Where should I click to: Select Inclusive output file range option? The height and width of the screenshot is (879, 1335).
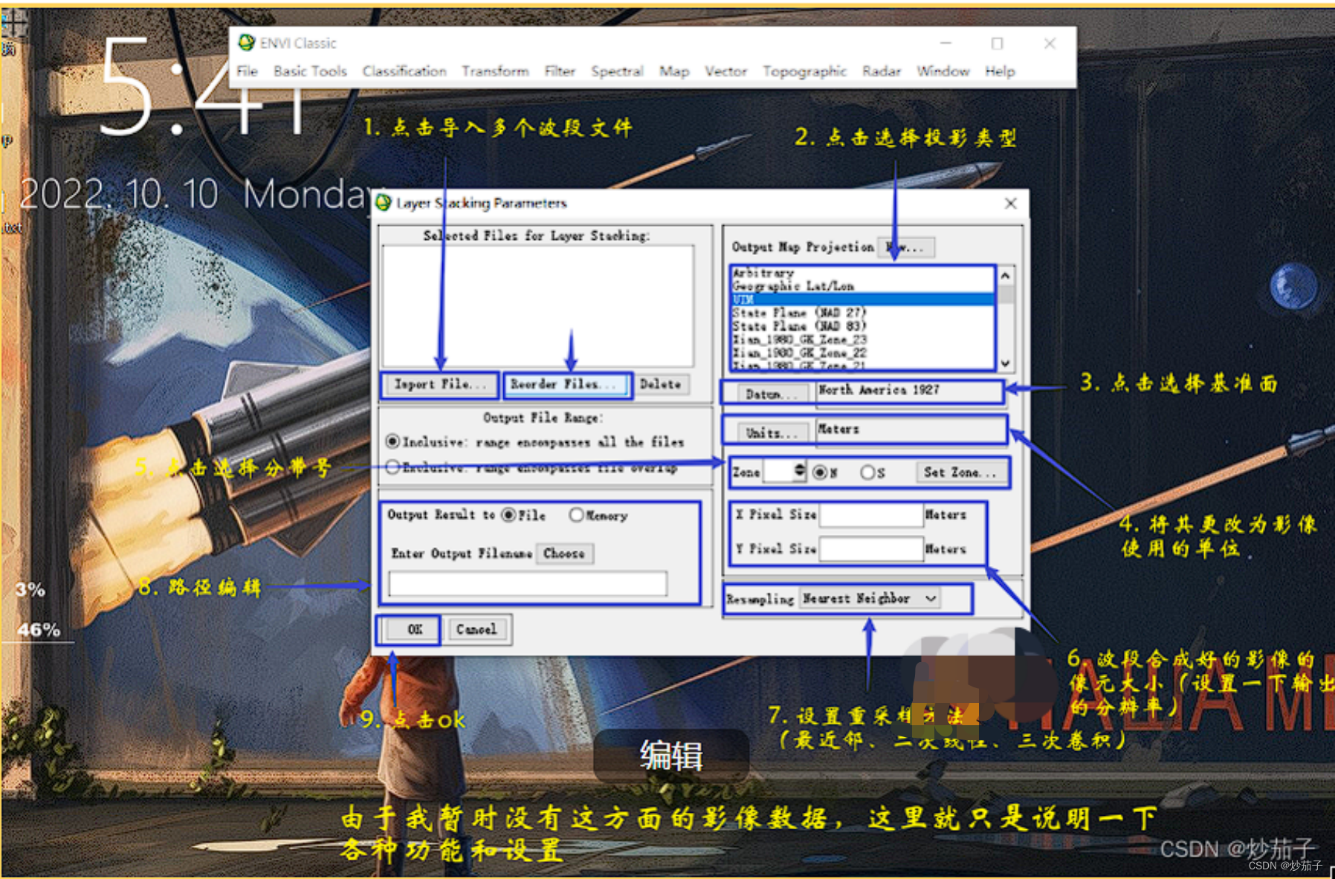[392, 441]
